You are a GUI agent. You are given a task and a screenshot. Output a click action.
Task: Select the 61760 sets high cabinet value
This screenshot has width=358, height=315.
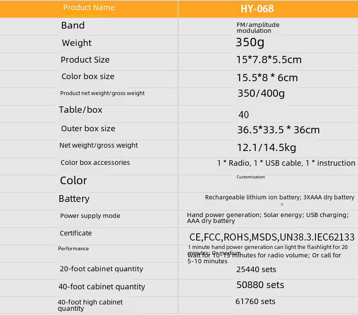255,302
